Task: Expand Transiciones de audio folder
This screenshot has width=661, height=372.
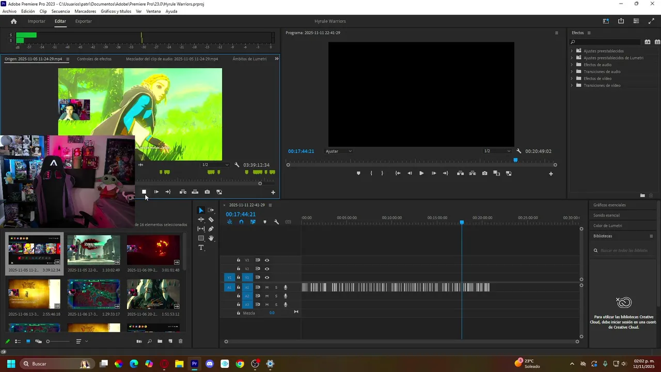Action: [x=572, y=72]
